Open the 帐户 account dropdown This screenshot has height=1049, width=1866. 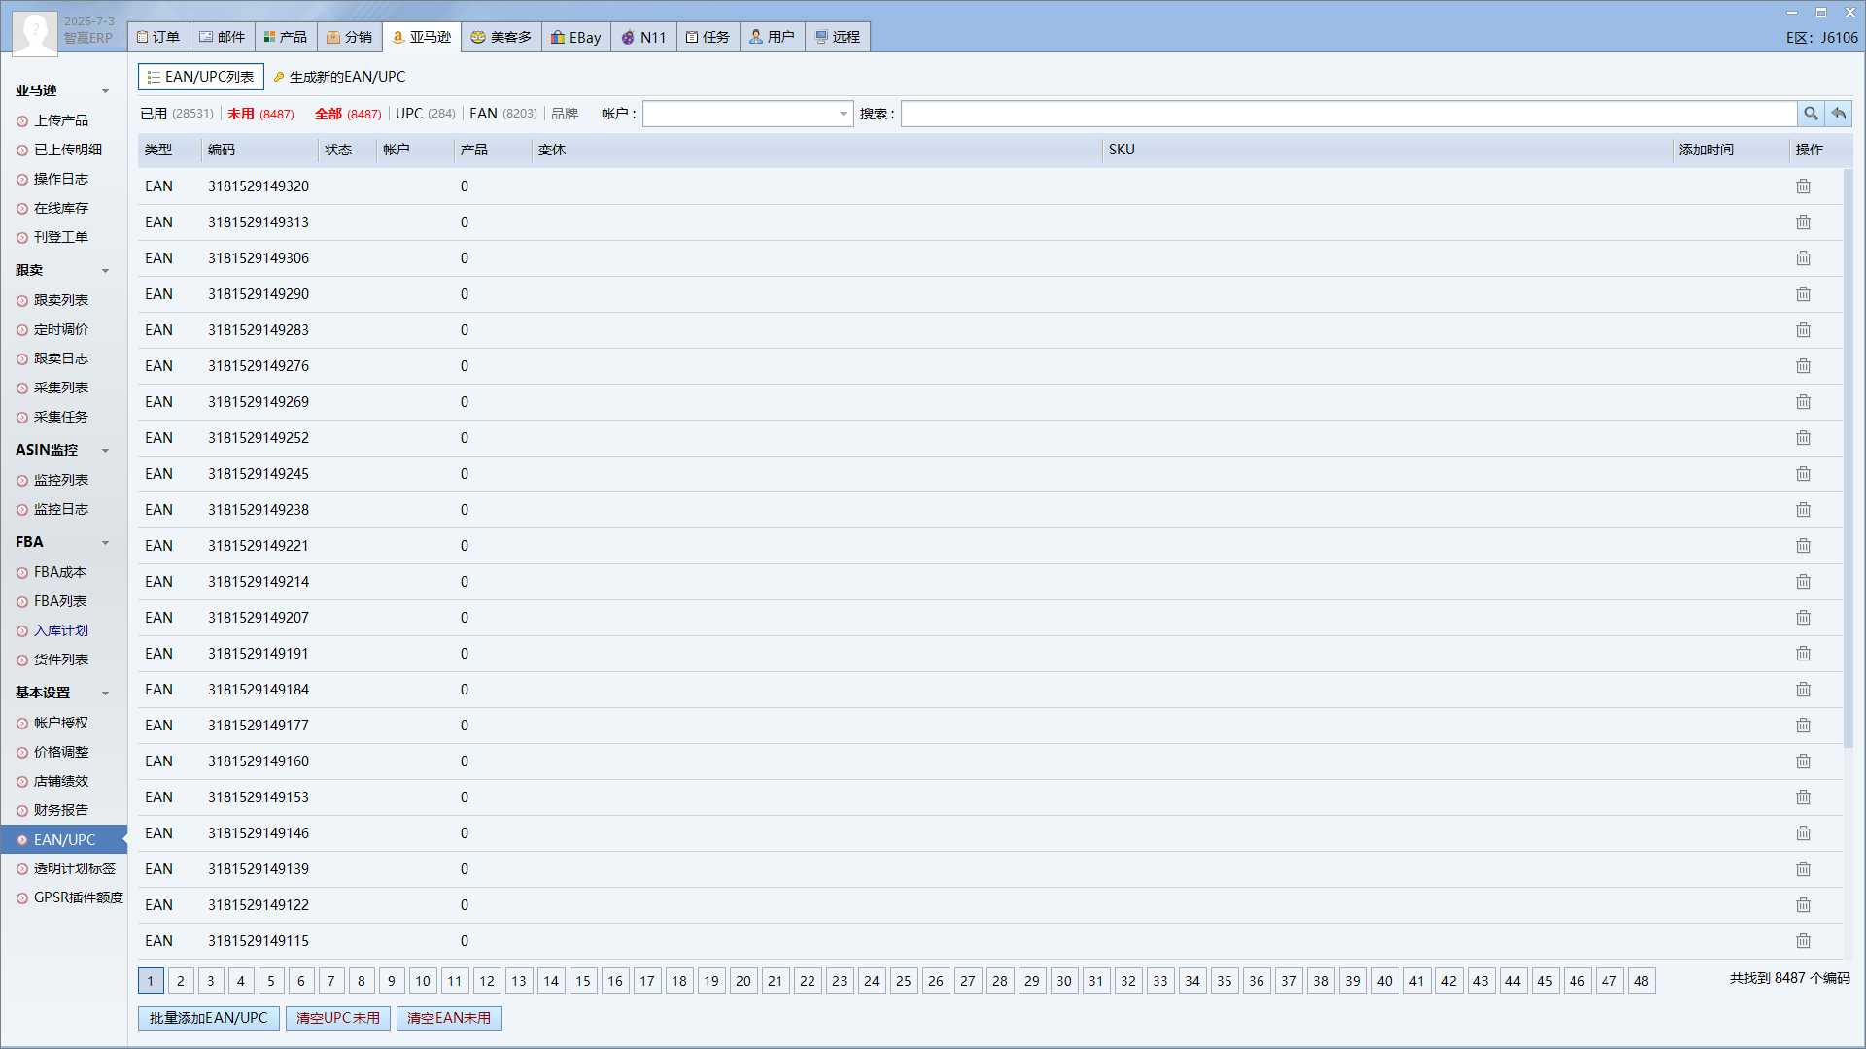tap(747, 114)
